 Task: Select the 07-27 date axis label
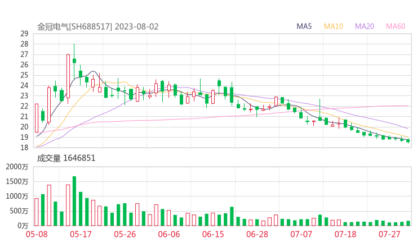(x=389, y=234)
